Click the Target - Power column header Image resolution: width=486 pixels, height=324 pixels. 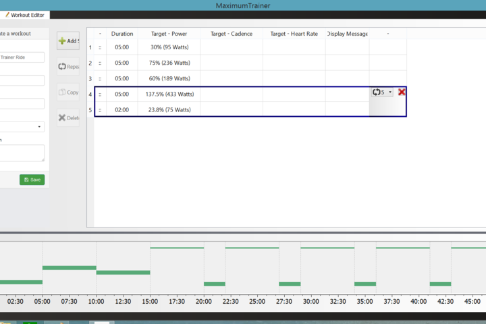[x=169, y=33]
